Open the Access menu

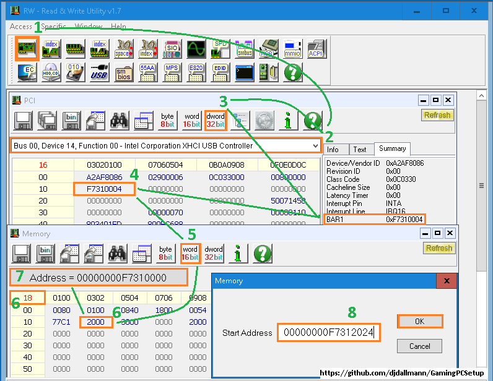point(20,27)
